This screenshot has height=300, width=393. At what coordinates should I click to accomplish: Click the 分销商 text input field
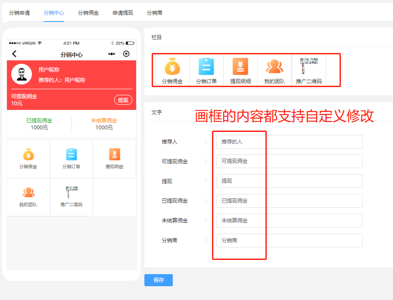(x=290, y=241)
